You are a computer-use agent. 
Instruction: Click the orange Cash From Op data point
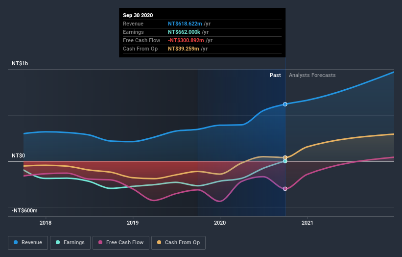(x=285, y=157)
